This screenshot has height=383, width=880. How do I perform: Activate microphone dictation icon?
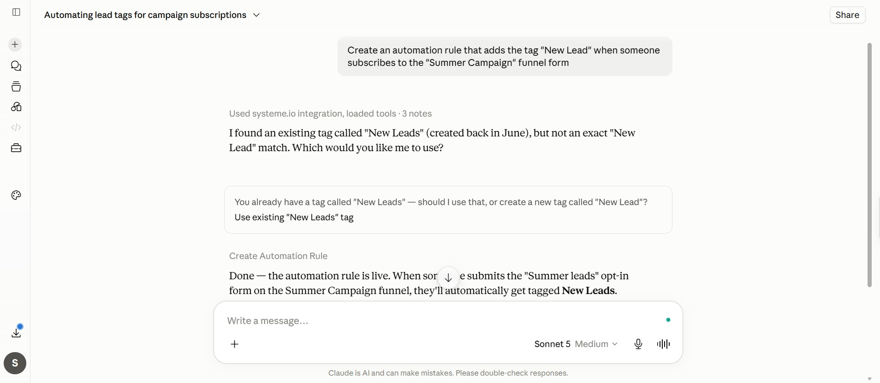pos(638,344)
